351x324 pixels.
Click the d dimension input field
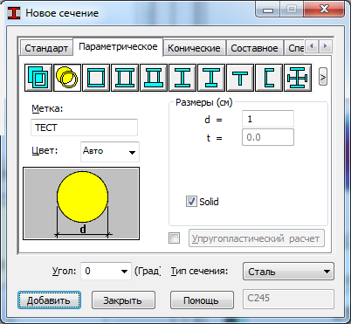[x=268, y=119]
